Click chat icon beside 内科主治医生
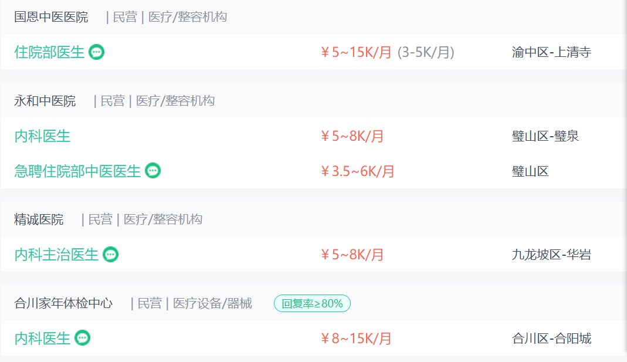The width and height of the screenshot is (627, 362). 111,255
